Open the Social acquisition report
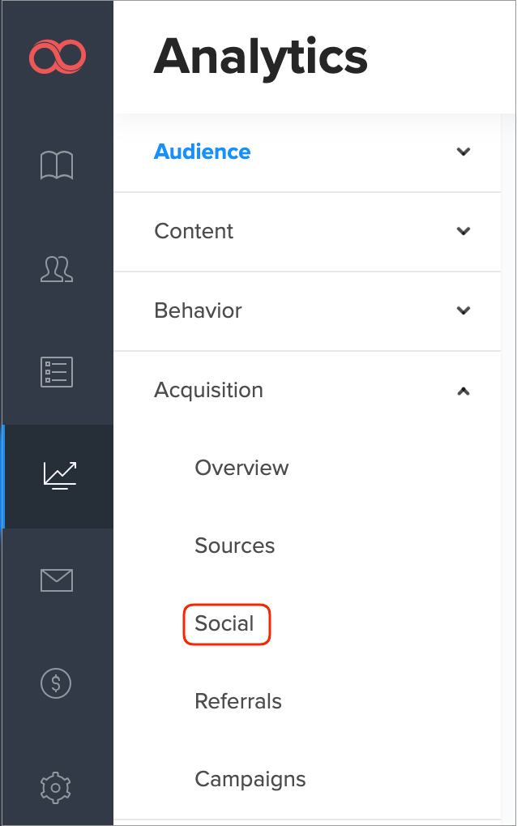517x826 pixels. click(224, 623)
